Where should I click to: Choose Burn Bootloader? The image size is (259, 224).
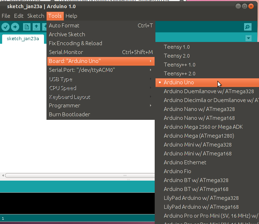101,114
